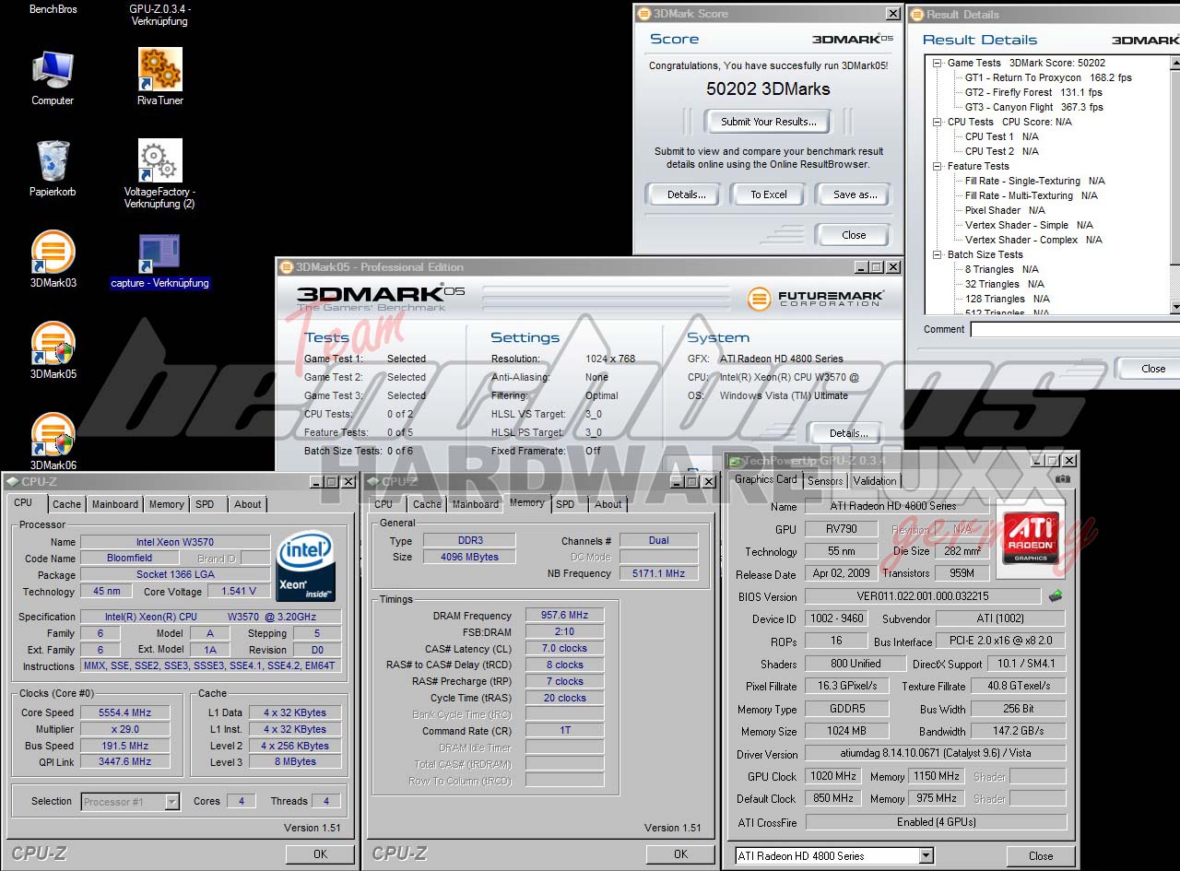Click the Intel Xeon inside logo

click(x=305, y=565)
